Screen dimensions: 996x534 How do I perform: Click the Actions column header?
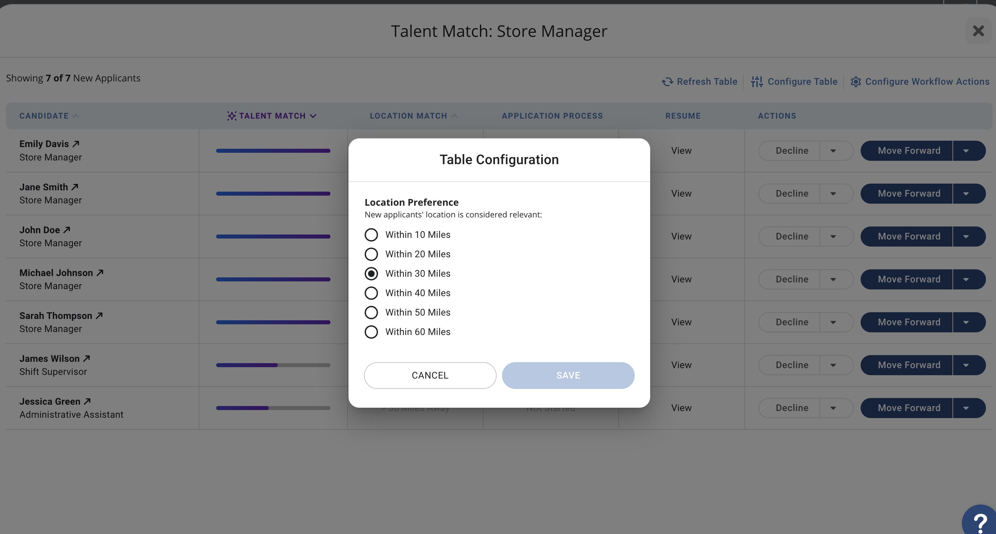[x=777, y=116]
